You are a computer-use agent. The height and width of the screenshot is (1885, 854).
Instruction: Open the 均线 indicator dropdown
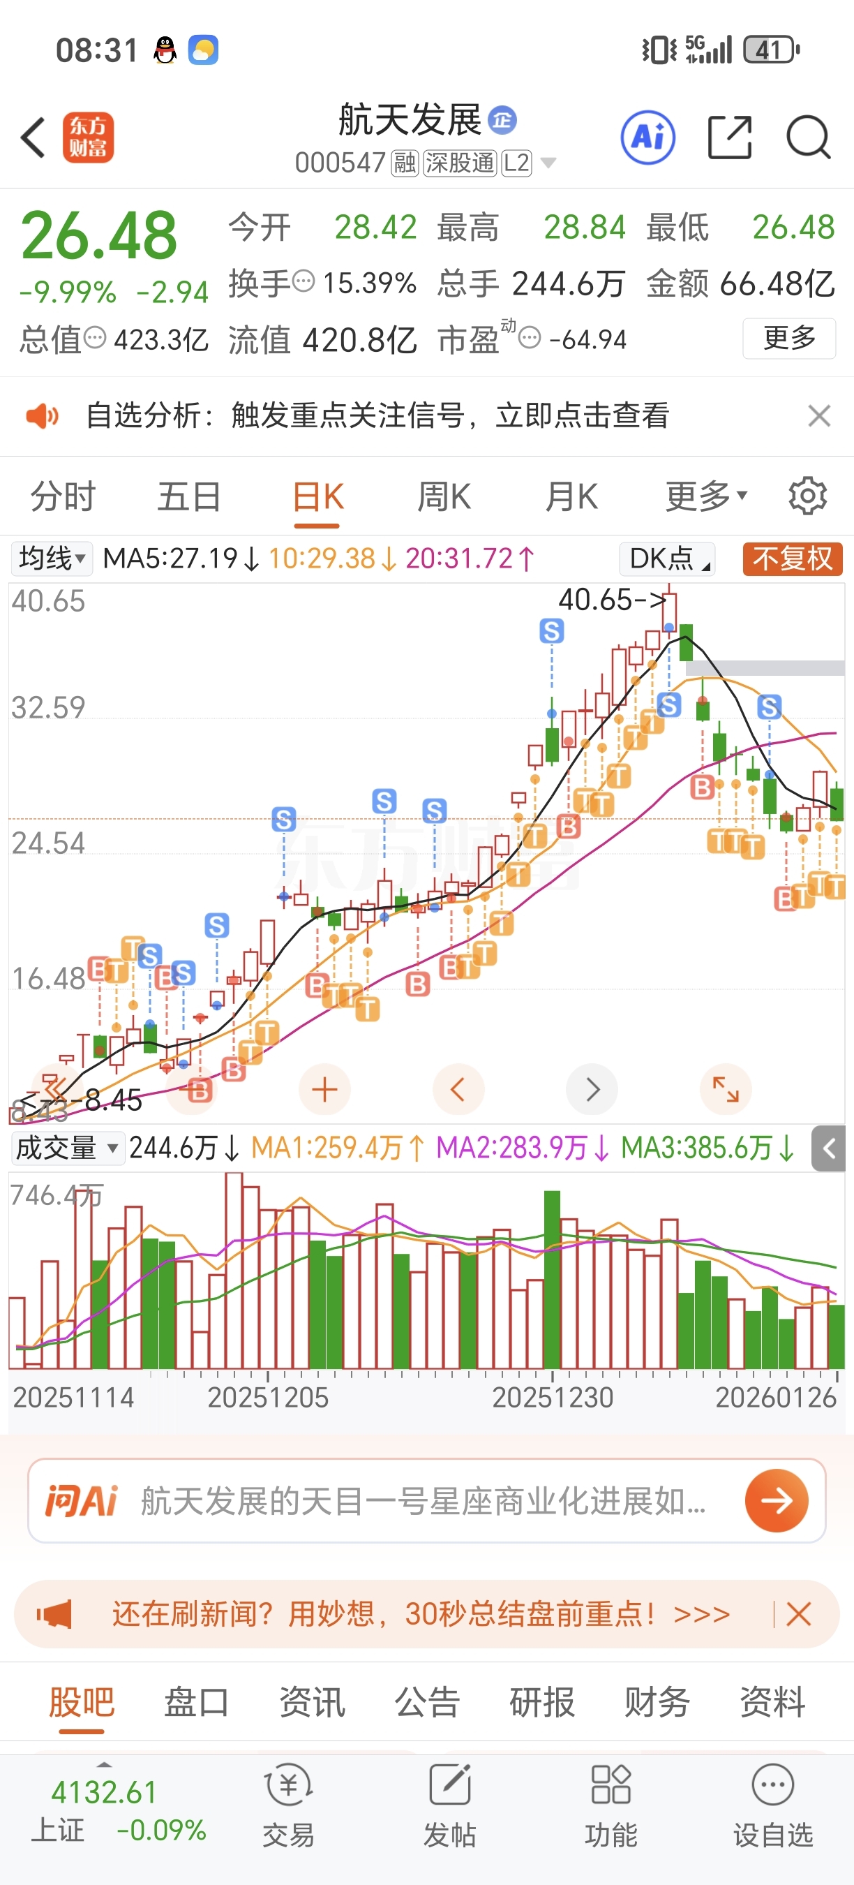(51, 559)
